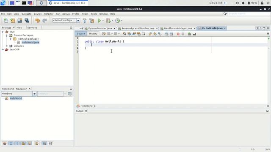
Task: Click the Shift Line Right icon
Action: (171, 34)
